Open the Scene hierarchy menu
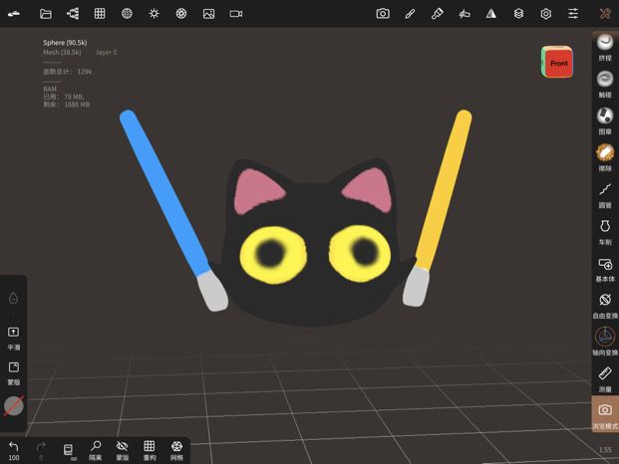The height and width of the screenshot is (464, 619). point(73,14)
